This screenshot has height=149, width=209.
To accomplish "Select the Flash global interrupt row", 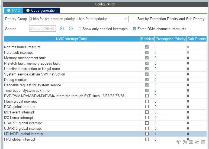I will coord(105,102).
